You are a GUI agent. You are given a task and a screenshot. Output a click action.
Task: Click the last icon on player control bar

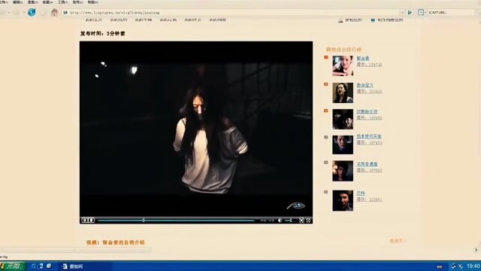coord(308,221)
